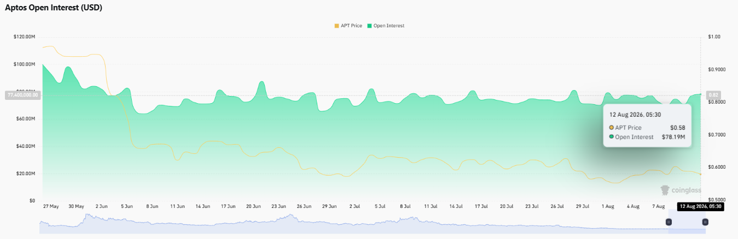Screen dimensions: 738x239
Task: Click the 27 May date label
Action: [x=51, y=207]
